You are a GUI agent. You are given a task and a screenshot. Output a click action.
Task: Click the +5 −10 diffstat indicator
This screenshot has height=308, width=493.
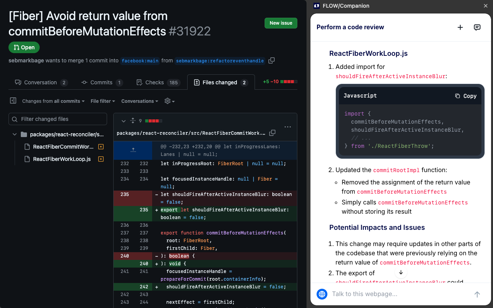point(280,82)
